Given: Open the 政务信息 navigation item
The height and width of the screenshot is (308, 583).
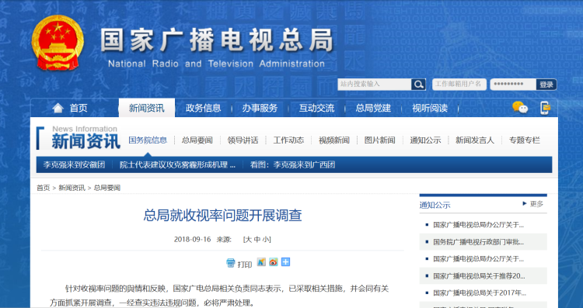Looking at the screenshot, I should [204, 108].
